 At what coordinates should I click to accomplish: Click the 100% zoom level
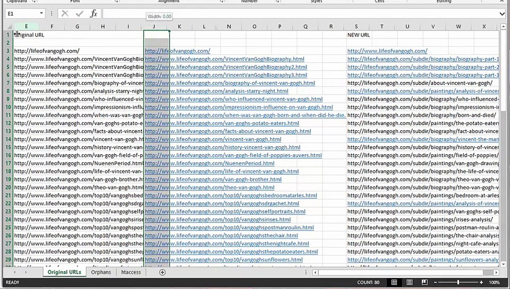point(494,283)
